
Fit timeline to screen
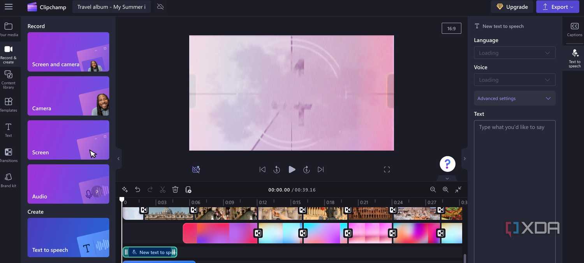pos(458,189)
